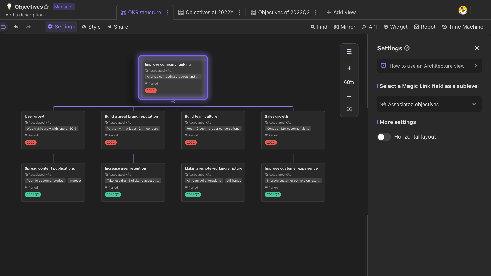Zoom in with the plus icon
Image resolution: width=491 pixels, height=276 pixels.
tap(349, 68)
